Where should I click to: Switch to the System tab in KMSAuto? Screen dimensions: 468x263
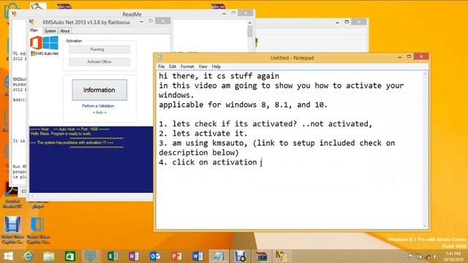[50, 31]
